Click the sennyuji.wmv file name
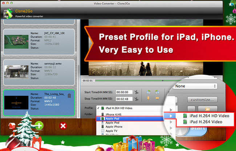This screenshot has height=151, width=236. [x=53, y=64]
